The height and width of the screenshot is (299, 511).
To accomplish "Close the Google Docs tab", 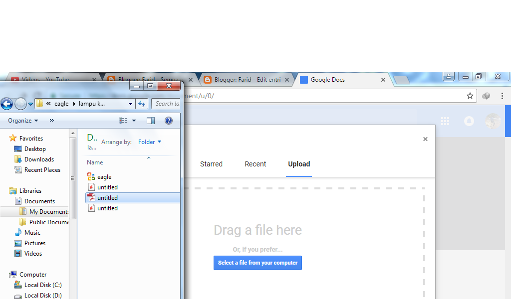I will click(x=383, y=80).
